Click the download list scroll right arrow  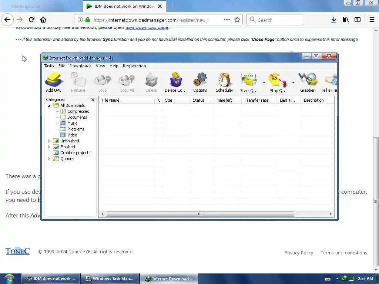(331, 214)
